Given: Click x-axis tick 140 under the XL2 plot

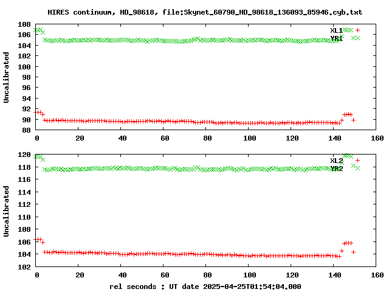Looking at the screenshot, I should pyautogui.click(x=335, y=276).
